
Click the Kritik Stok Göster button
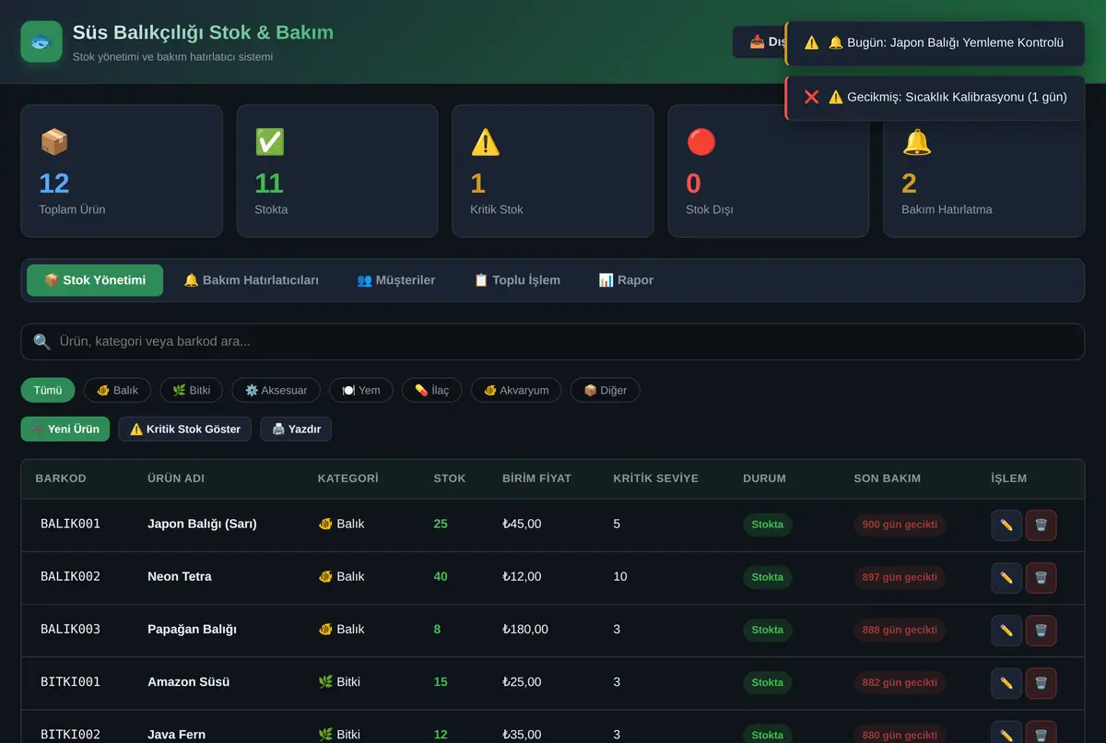click(184, 429)
